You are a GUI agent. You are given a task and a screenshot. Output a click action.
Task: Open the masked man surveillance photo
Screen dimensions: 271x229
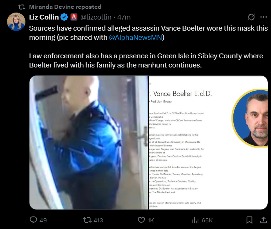(x=88, y=143)
